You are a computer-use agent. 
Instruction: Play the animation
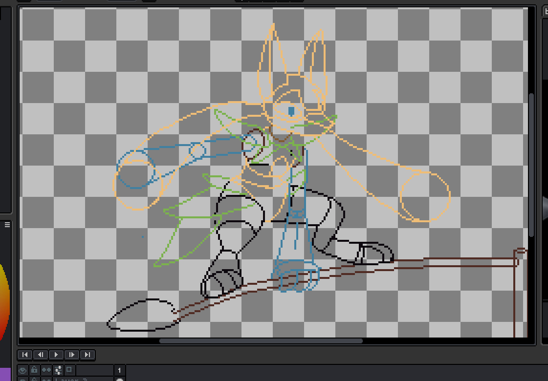[56, 355]
